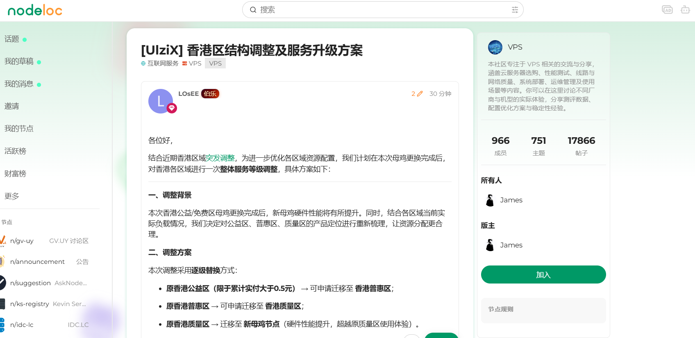Open search filter options icon

pyautogui.click(x=515, y=10)
